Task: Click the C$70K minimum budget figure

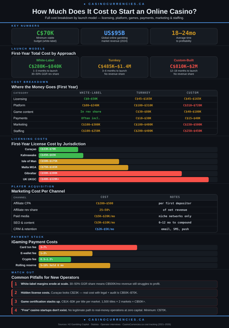Action: (45, 33)
